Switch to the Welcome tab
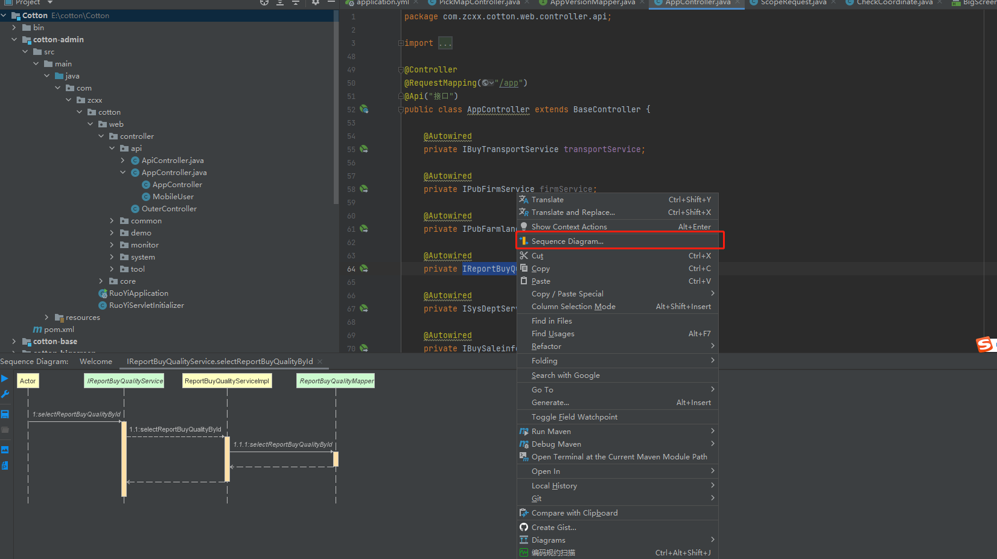 96,362
